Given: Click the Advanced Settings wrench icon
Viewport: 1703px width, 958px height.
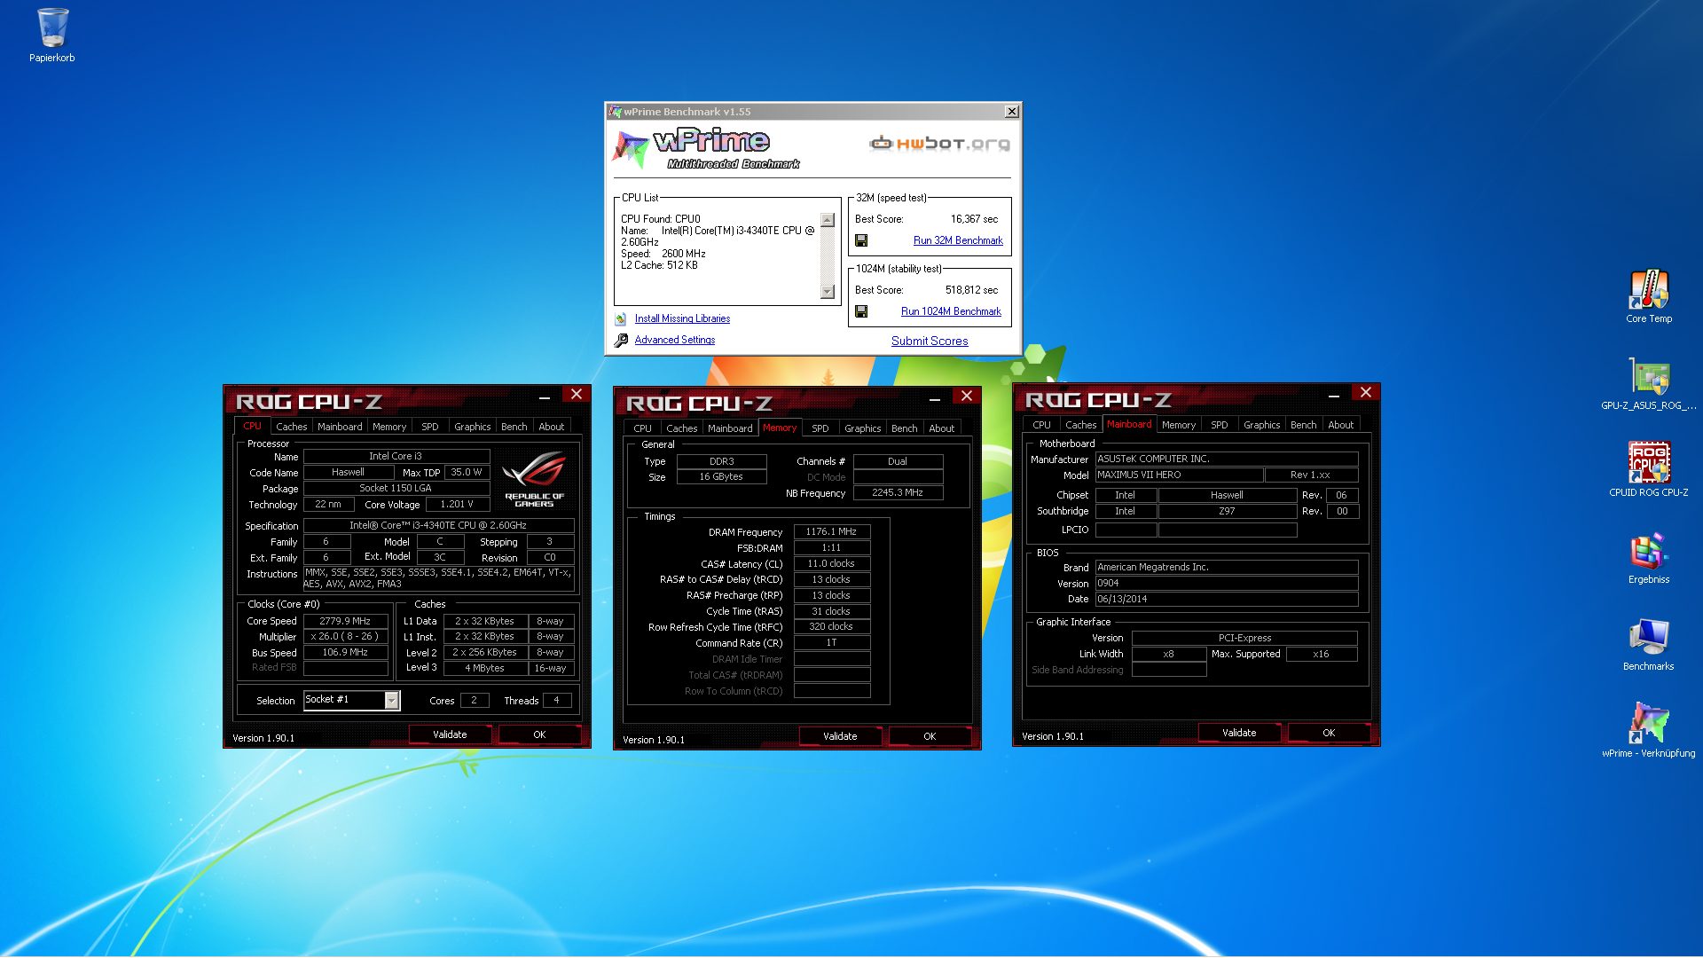Looking at the screenshot, I should coord(621,340).
